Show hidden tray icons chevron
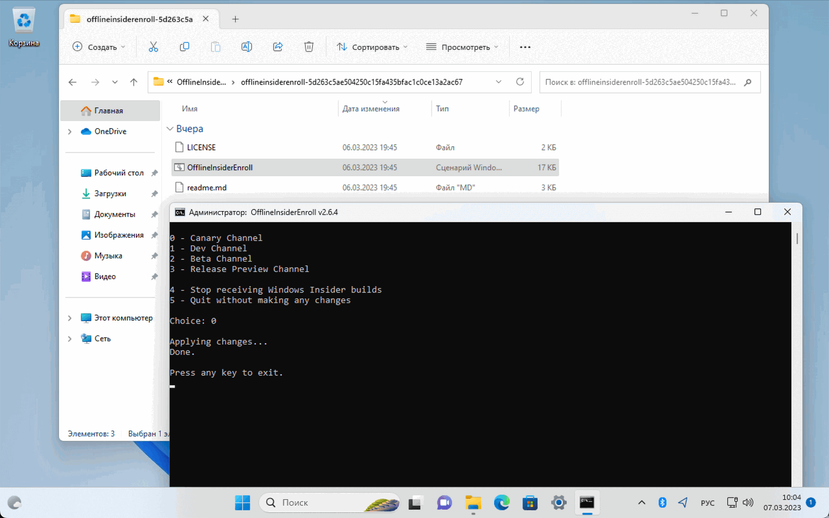Viewport: 829px width, 518px height. pyautogui.click(x=642, y=503)
